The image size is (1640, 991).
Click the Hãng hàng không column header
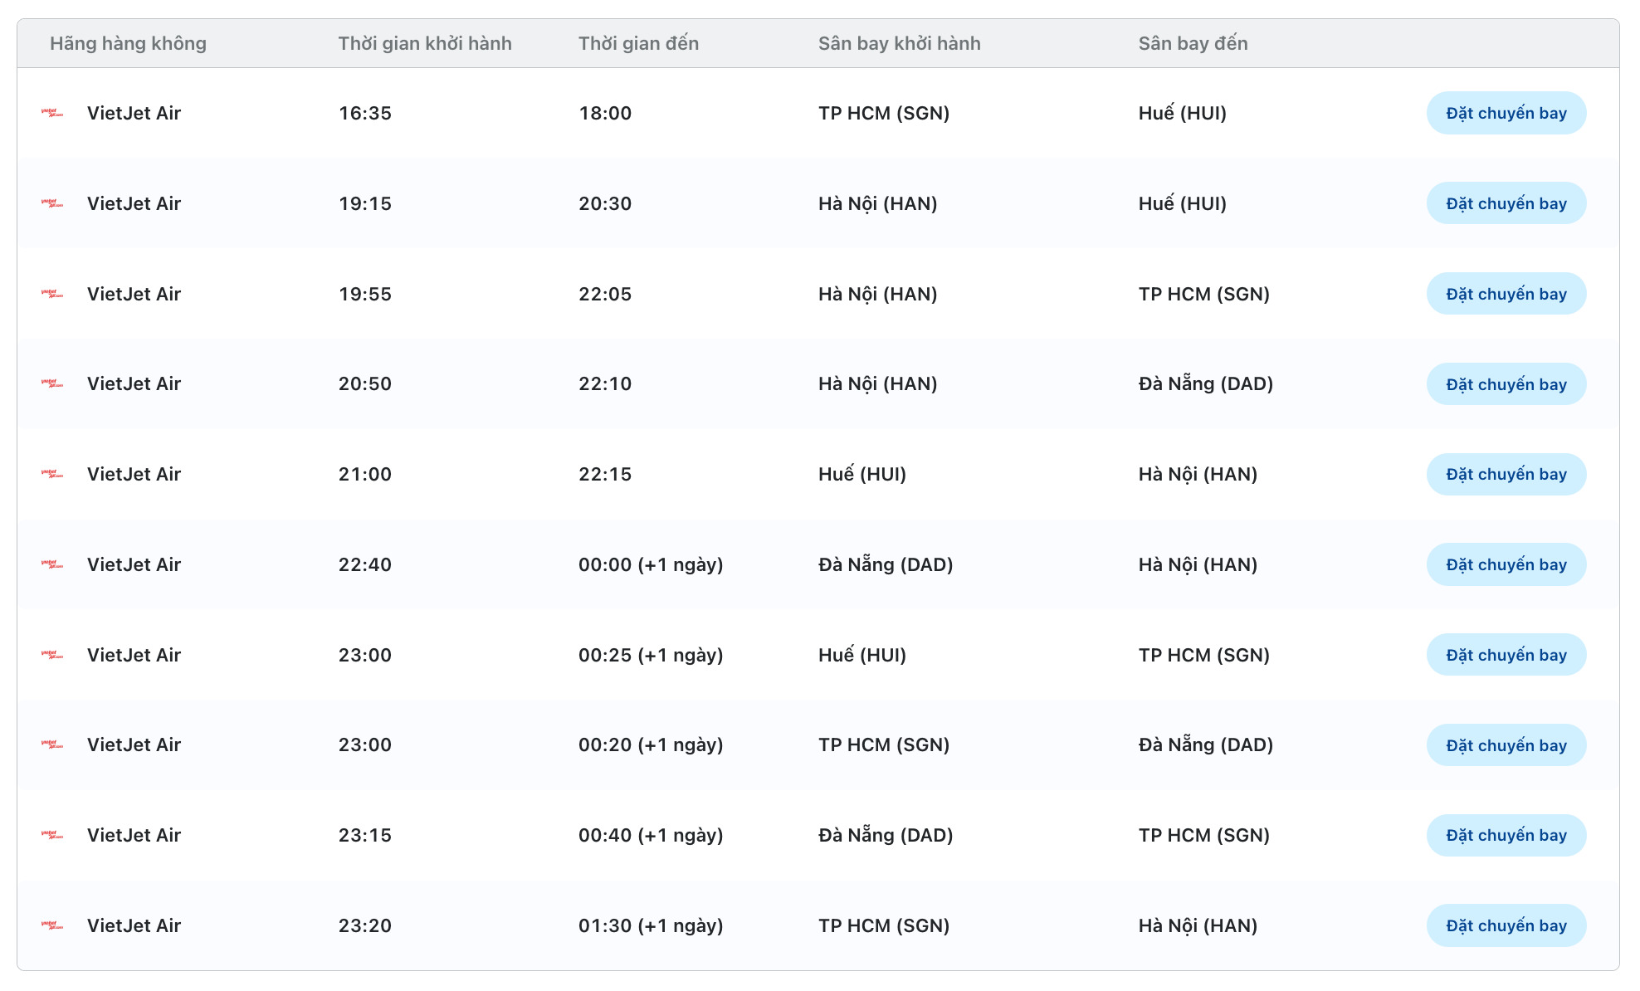click(x=128, y=43)
